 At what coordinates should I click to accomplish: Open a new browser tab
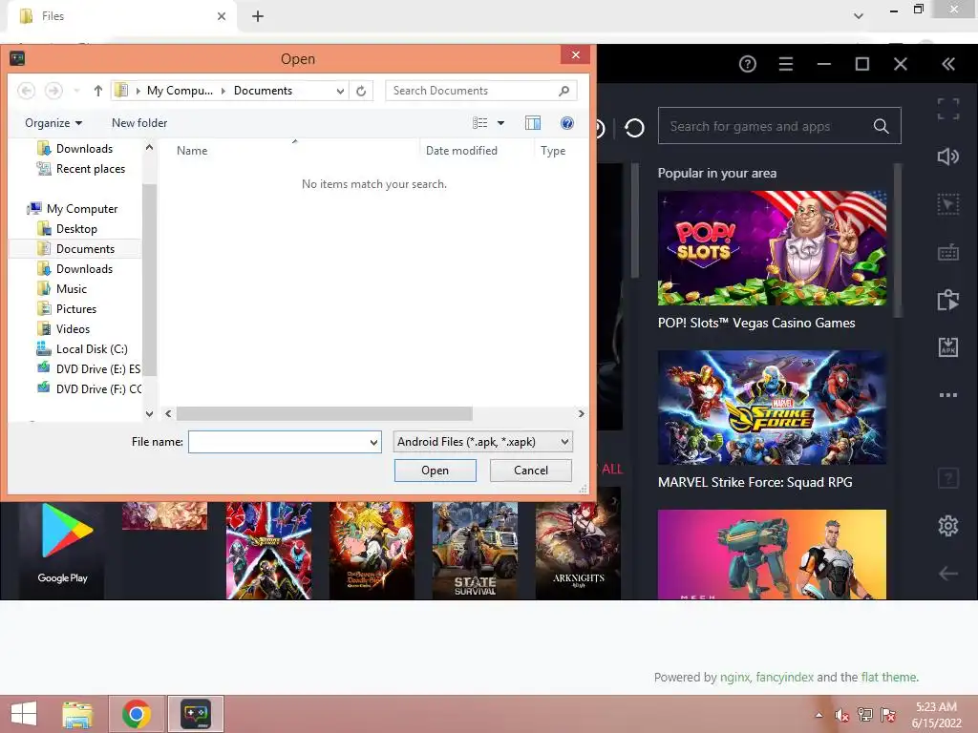(x=258, y=16)
